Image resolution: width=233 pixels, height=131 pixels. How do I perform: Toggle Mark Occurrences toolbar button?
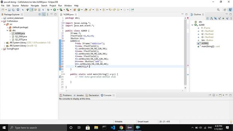click(x=31, y=10)
